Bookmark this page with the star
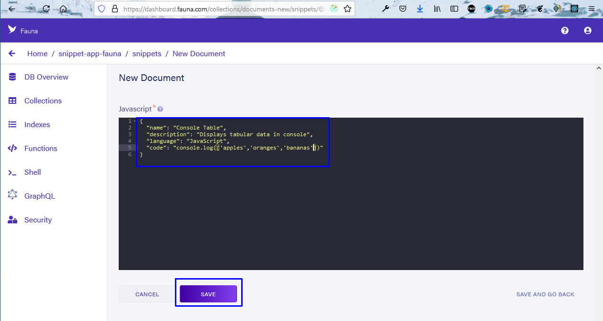The height and width of the screenshot is (321, 603). (347, 9)
